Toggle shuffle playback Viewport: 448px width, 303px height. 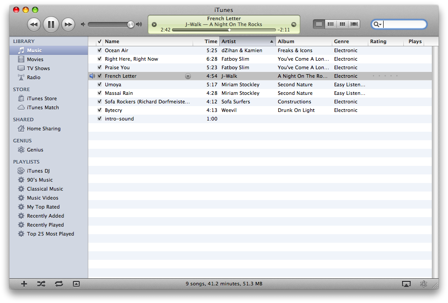[x=41, y=284]
